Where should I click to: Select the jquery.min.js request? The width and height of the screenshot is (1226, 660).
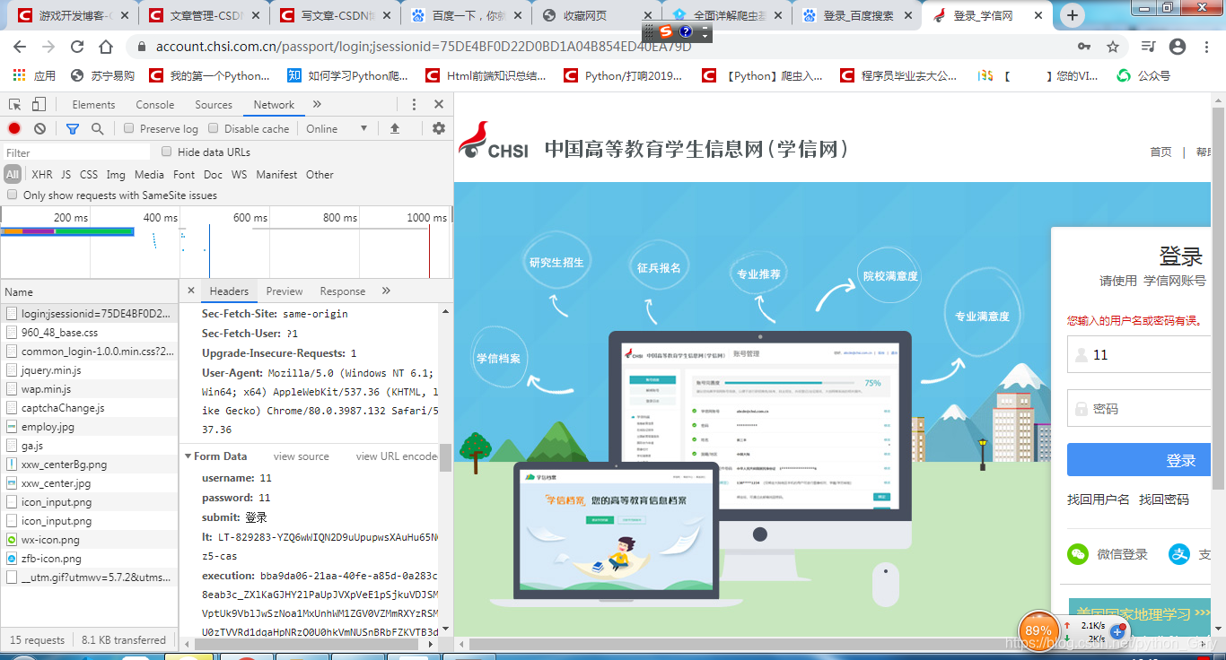(x=90, y=370)
